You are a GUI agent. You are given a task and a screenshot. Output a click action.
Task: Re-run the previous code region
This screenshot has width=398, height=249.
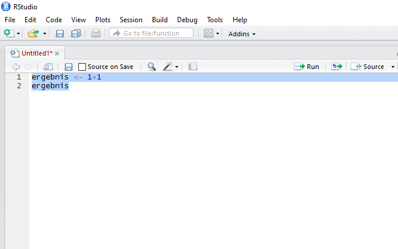(x=337, y=67)
